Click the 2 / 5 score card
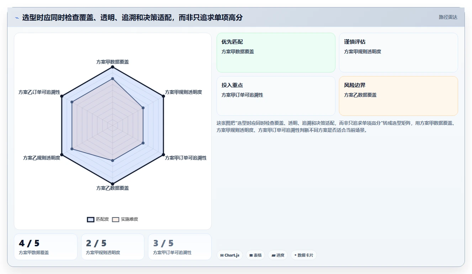This screenshot has height=274, width=472. pos(113,247)
